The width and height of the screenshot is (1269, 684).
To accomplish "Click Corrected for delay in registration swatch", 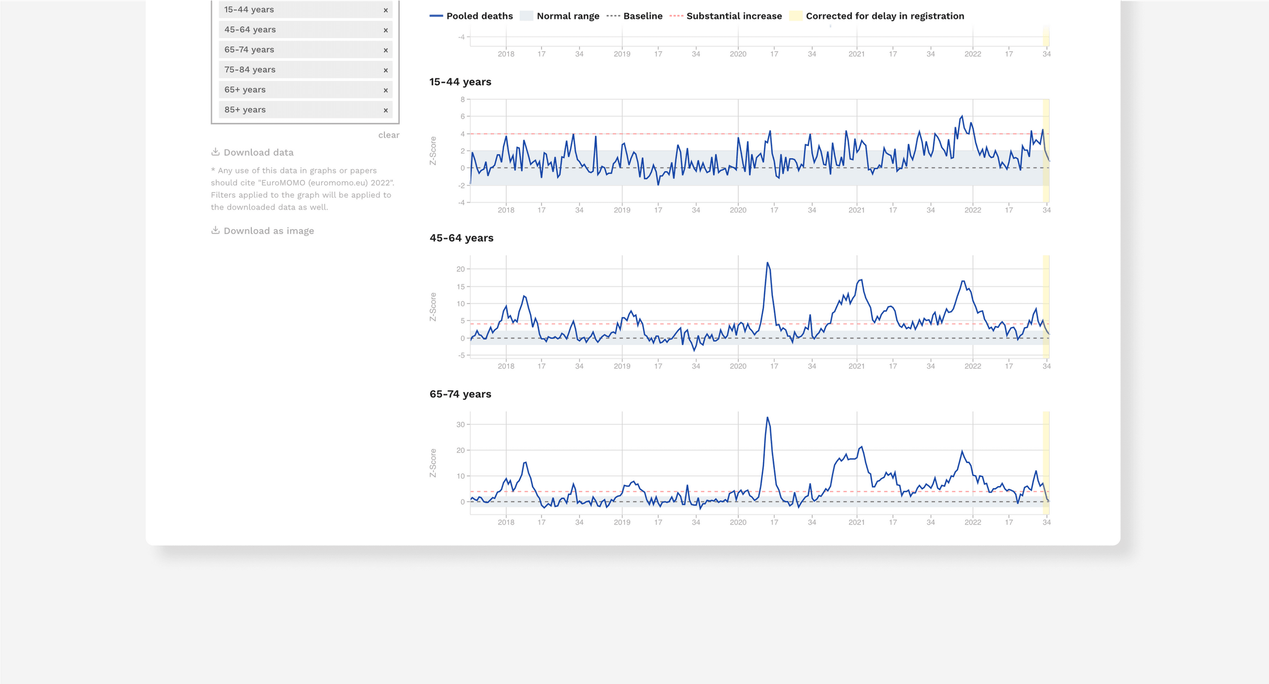I will click(795, 16).
